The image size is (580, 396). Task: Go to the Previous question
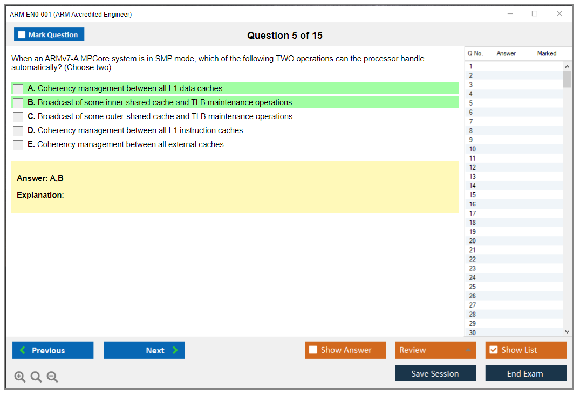(x=53, y=350)
